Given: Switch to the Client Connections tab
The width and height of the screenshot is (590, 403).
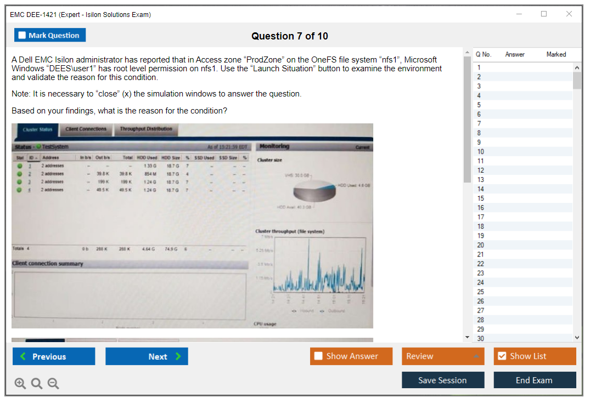Looking at the screenshot, I should (86, 129).
